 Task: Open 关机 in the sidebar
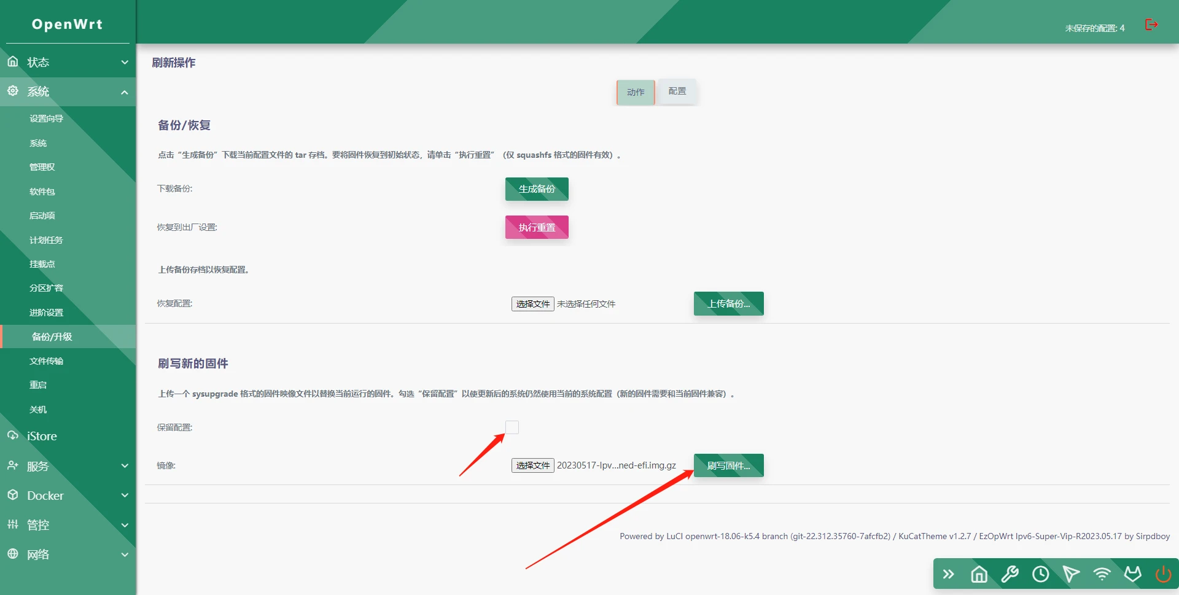coord(38,410)
